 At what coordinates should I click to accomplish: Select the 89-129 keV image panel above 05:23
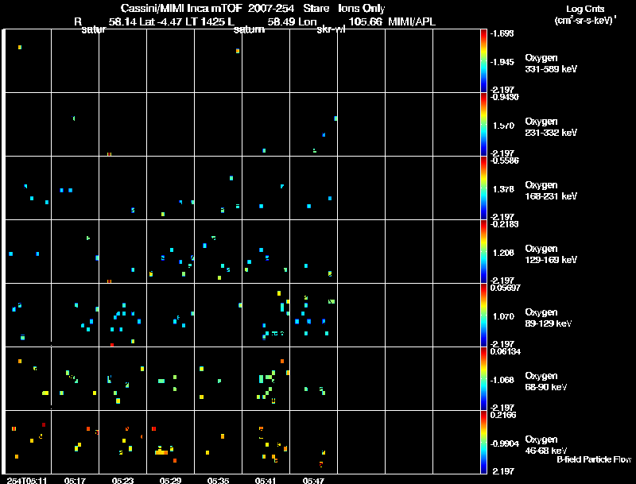click(x=122, y=315)
